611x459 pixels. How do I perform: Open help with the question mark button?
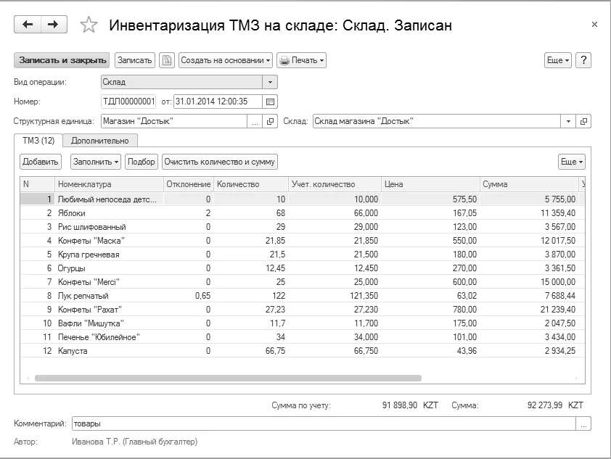pos(583,60)
